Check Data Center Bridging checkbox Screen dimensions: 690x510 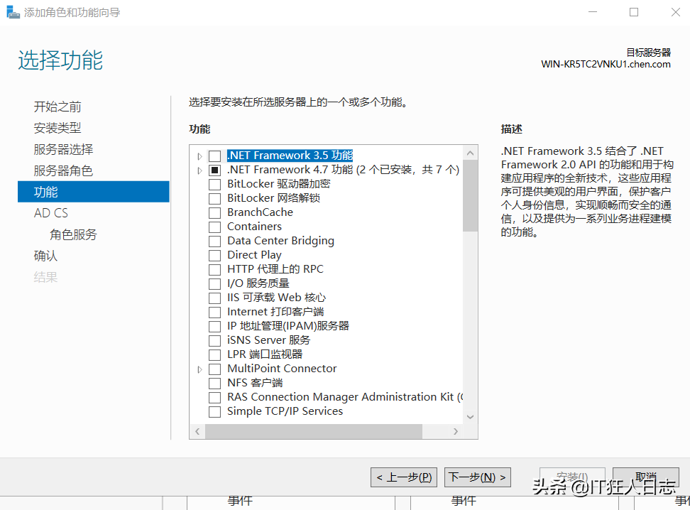click(x=215, y=241)
